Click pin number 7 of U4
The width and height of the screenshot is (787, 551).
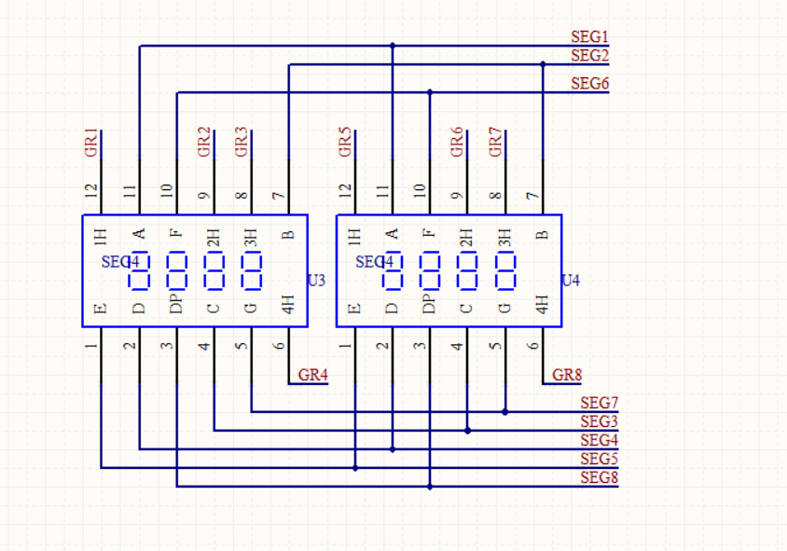coord(533,195)
